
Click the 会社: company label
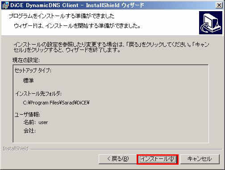point(29,131)
